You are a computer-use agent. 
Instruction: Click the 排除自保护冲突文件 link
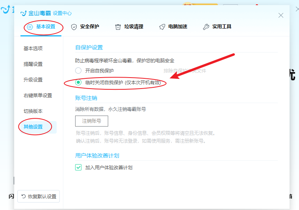click(x=185, y=71)
